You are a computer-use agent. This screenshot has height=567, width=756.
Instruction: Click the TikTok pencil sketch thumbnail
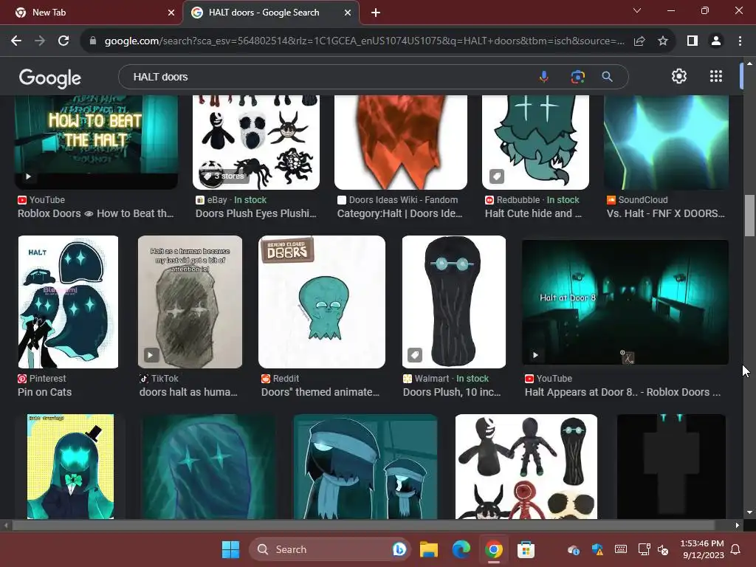click(x=190, y=302)
